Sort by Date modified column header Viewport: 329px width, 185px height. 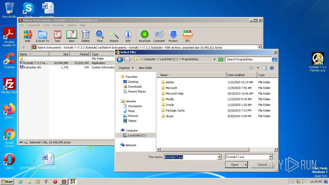[x=241, y=75]
